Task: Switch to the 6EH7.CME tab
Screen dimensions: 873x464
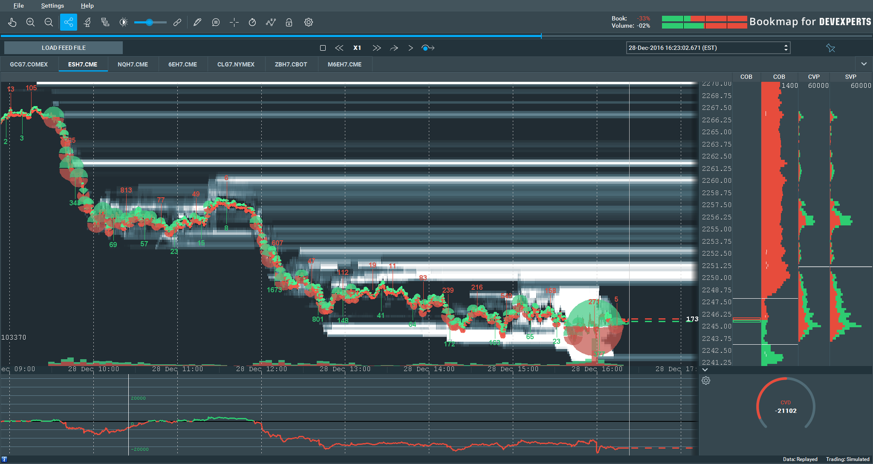Action: pyautogui.click(x=182, y=64)
